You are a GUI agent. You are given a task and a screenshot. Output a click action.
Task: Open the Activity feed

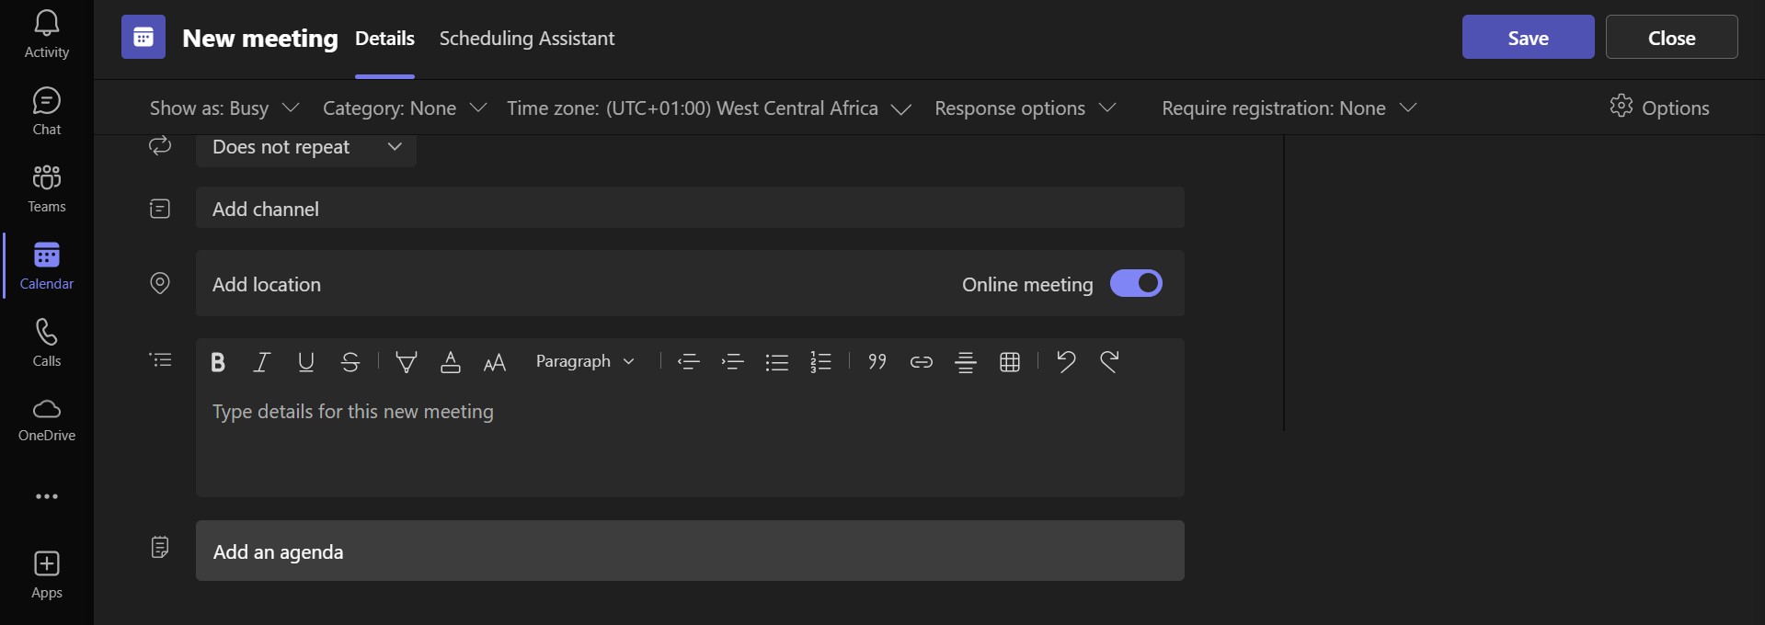[x=46, y=36]
